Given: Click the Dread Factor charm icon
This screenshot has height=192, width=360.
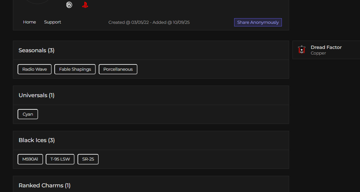Looking at the screenshot, I should [x=302, y=50].
